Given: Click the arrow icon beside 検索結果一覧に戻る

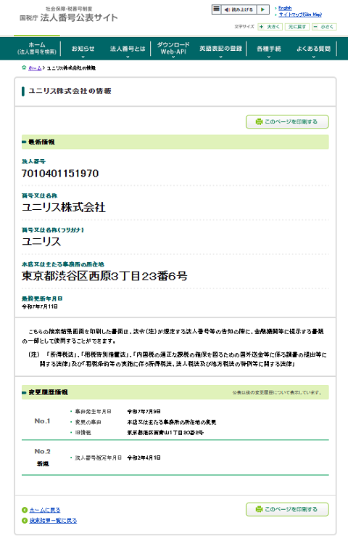Looking at the screenshot, I should point(24,521).
